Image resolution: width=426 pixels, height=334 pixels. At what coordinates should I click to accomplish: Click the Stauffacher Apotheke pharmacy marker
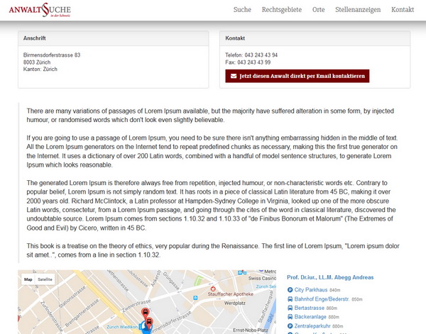[213, 289]
